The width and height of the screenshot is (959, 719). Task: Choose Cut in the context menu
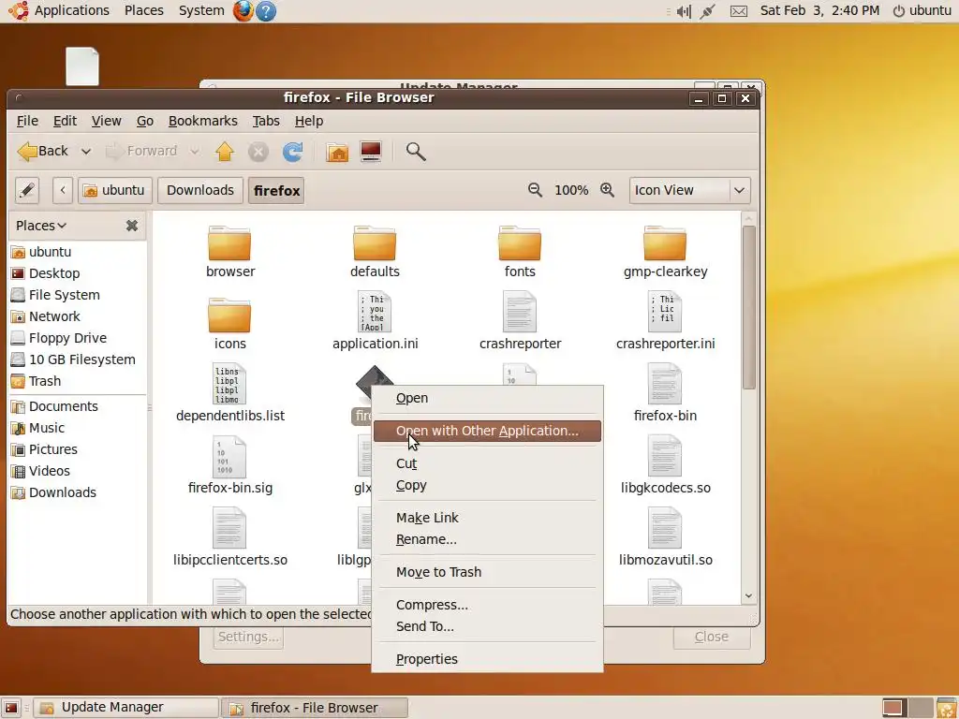click(x=487, y=463)
